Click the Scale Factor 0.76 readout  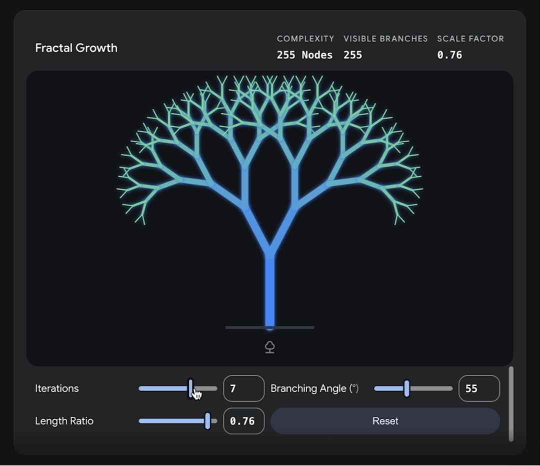point(449,55)
